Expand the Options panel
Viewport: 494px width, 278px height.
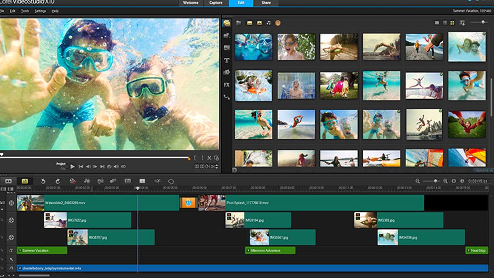coord(483,170)
